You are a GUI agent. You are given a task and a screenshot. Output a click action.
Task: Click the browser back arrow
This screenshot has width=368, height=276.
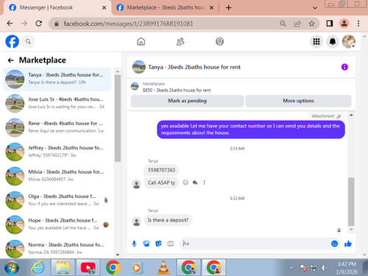pos(10,24)
